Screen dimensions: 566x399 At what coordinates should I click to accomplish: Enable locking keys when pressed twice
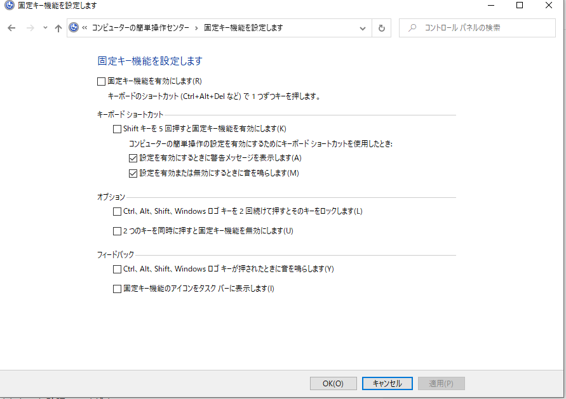pyautogui.click(x=117, y=211)
